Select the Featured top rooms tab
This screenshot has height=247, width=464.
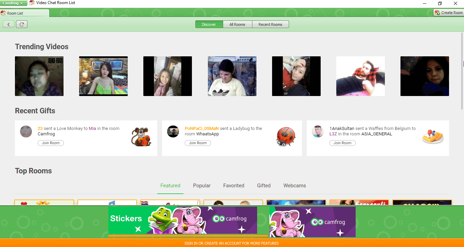(170, 186)
